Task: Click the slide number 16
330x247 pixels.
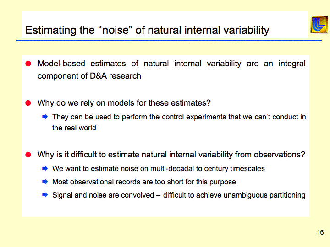Action: tap(320, 233)
